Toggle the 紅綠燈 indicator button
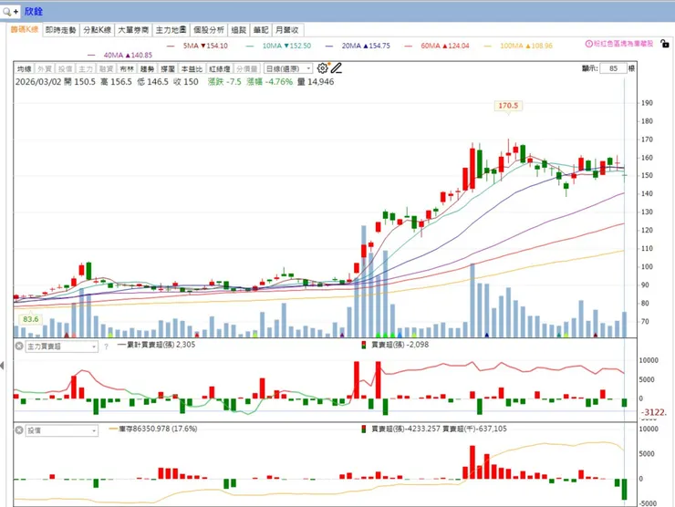Screen dimensions: 675x507 coord(220,69)
